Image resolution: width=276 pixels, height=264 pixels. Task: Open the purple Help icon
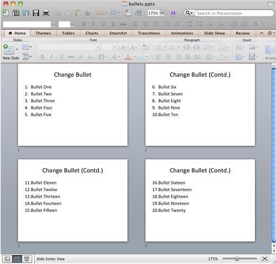click(x=173, y=13)
